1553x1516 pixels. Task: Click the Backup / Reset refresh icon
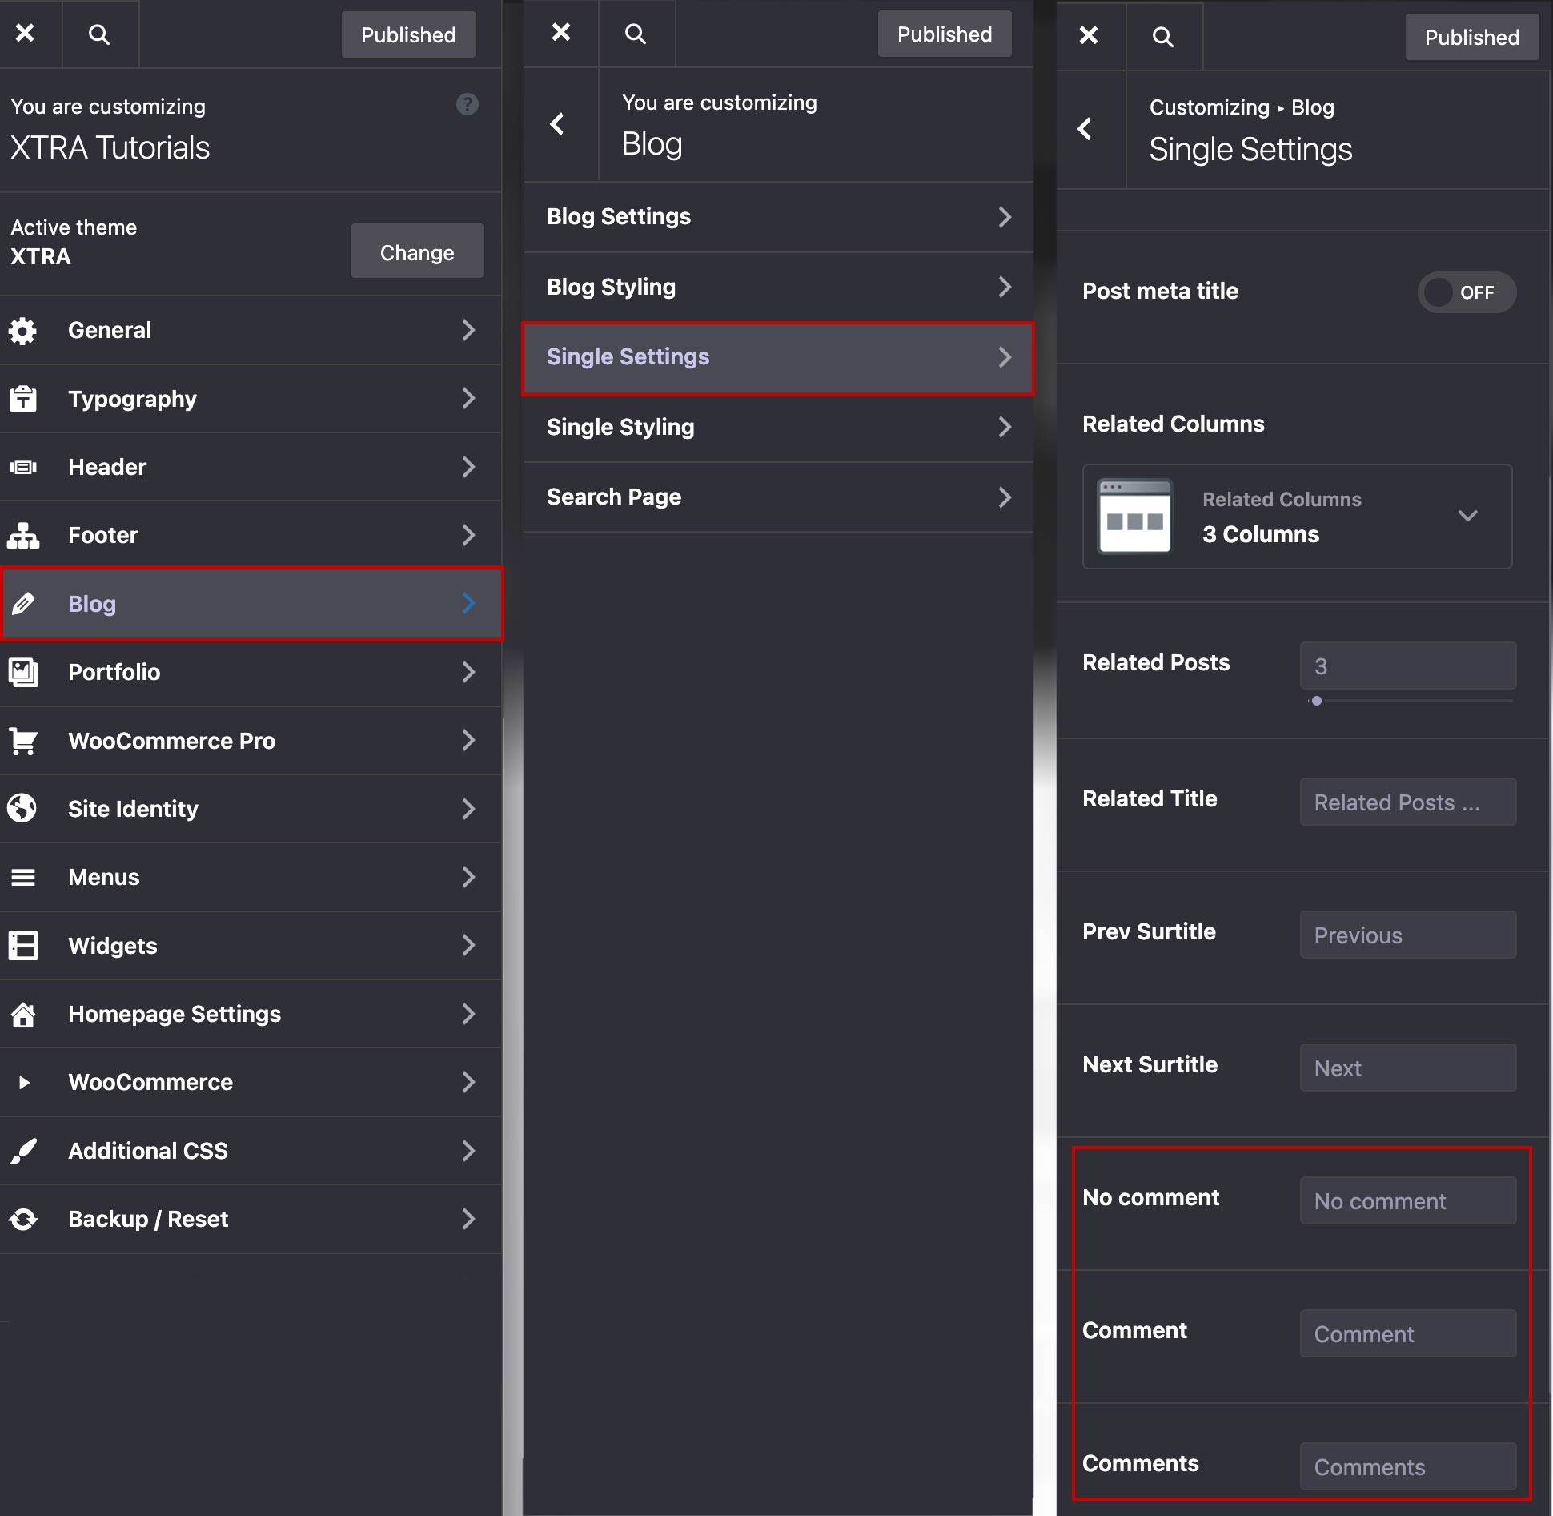(x=23, y=1220)
